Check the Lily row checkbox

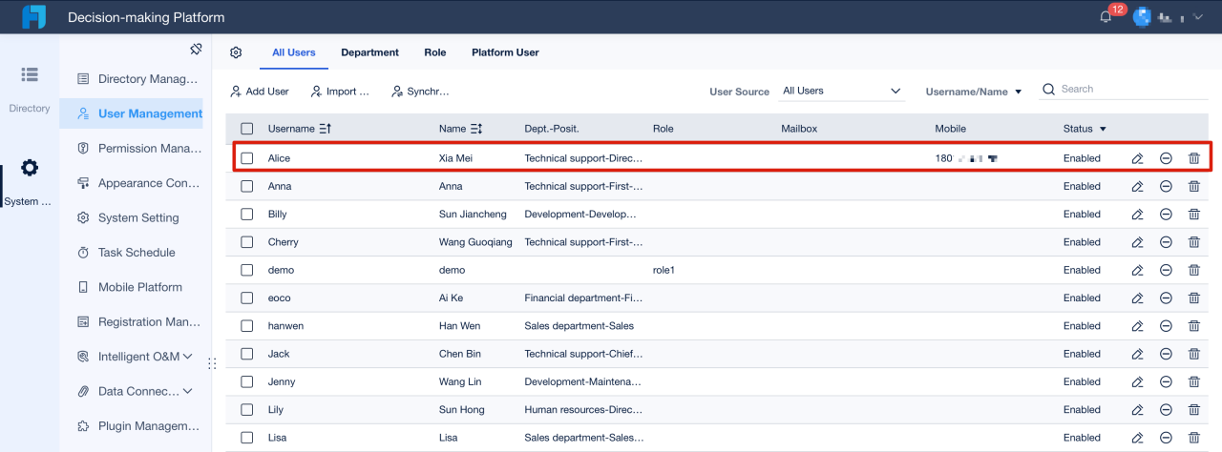(x=247, y=410)
